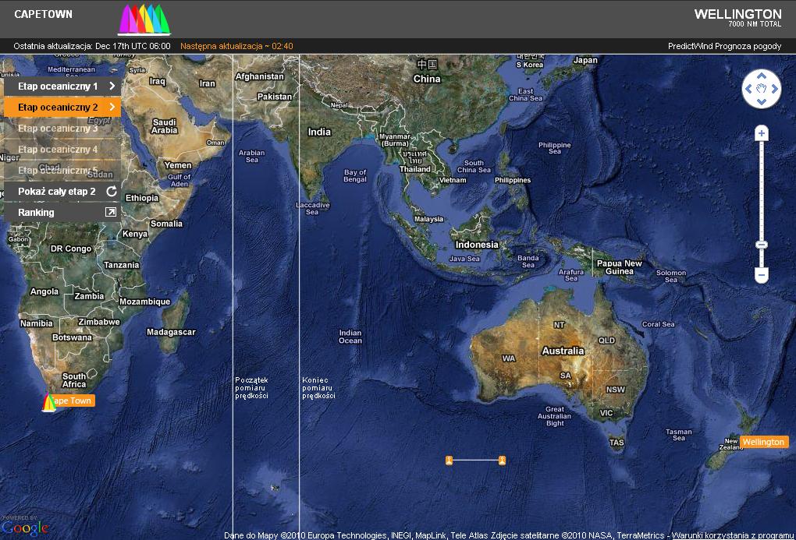Open the PredictWind Prognoza pogody link
The height and width of the screenshot is (540, 796).
point(724,46)
